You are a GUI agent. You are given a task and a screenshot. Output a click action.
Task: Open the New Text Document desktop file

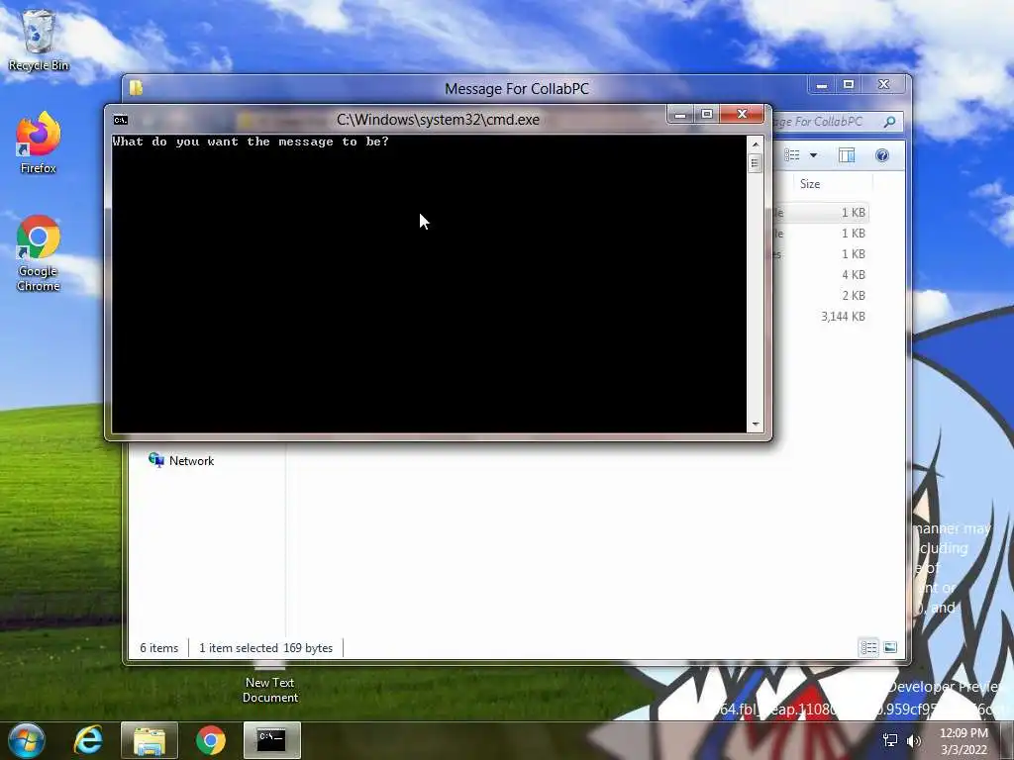point(269,684)
